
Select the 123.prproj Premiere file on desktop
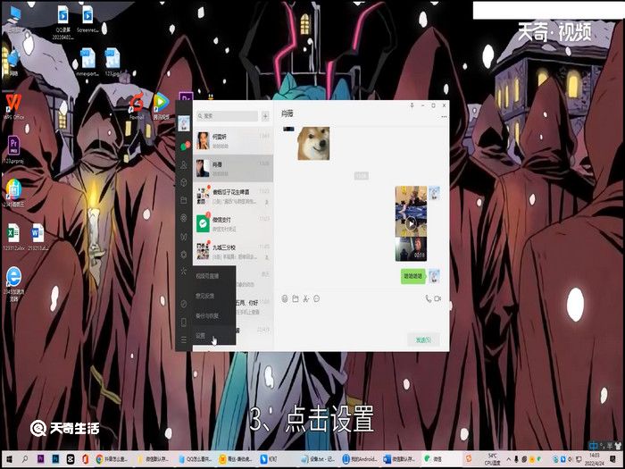tap(13, 150)
